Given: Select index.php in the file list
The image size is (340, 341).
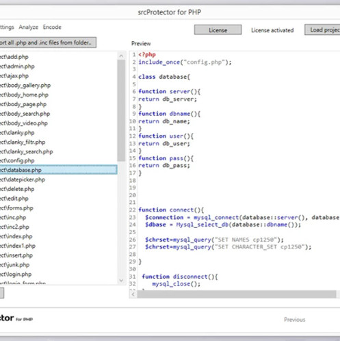Looking at the screenshot, I should 59,236.
